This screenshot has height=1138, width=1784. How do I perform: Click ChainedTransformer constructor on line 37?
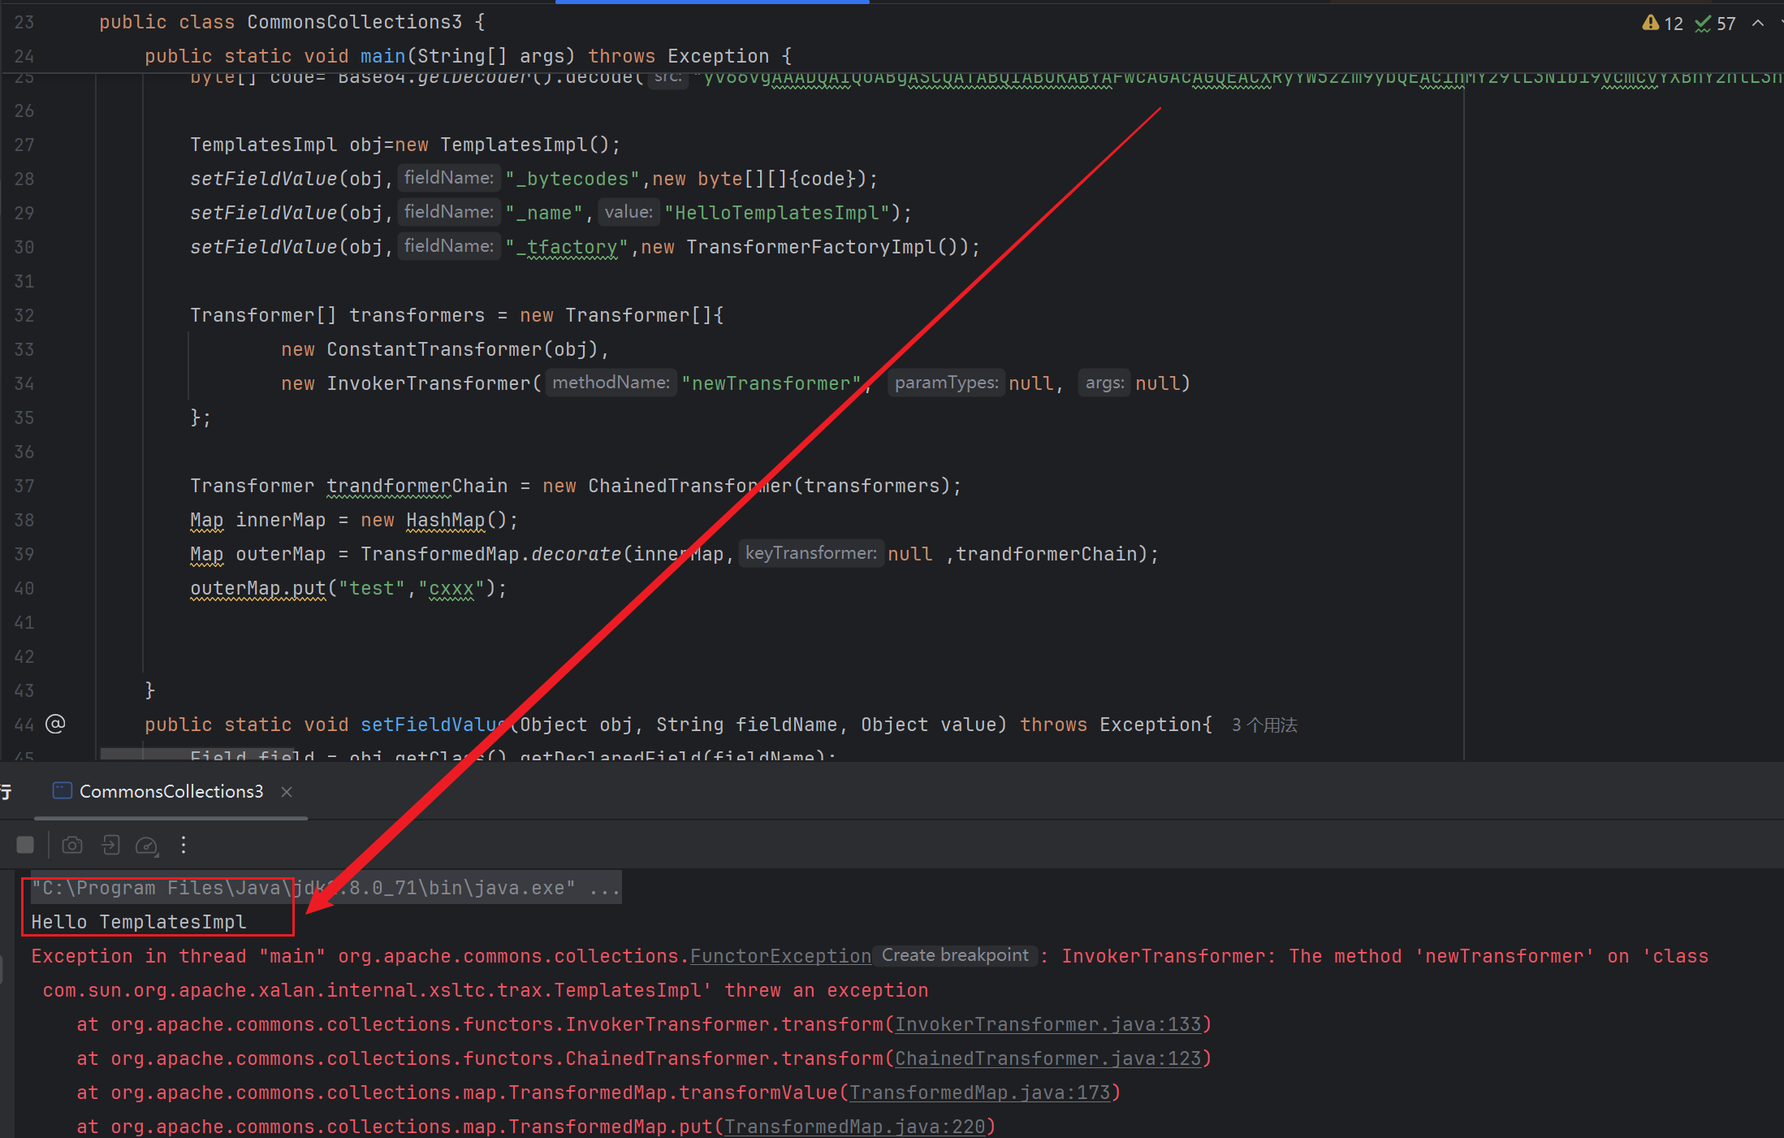point(689,486)
